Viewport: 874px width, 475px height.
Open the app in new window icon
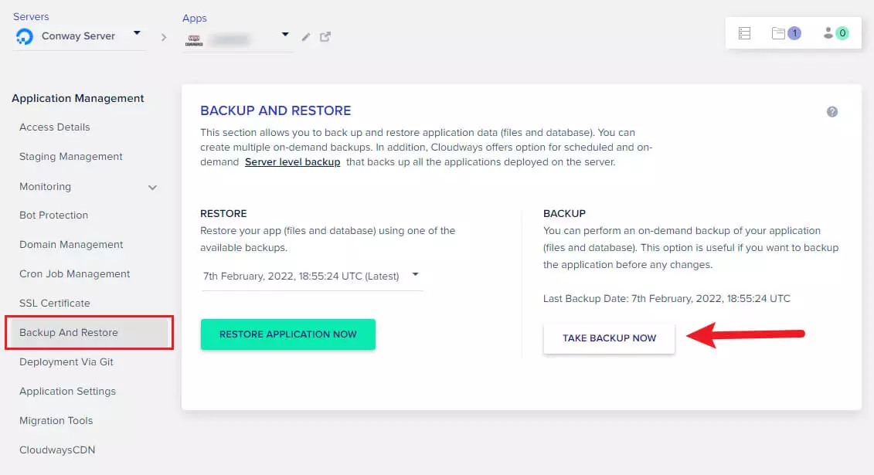click(x=325, y=37)
